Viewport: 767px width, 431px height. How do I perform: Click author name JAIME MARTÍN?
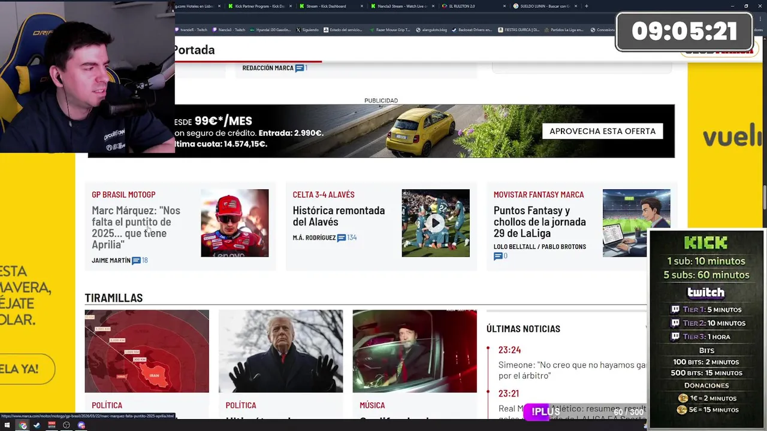[x=111, y=260]
